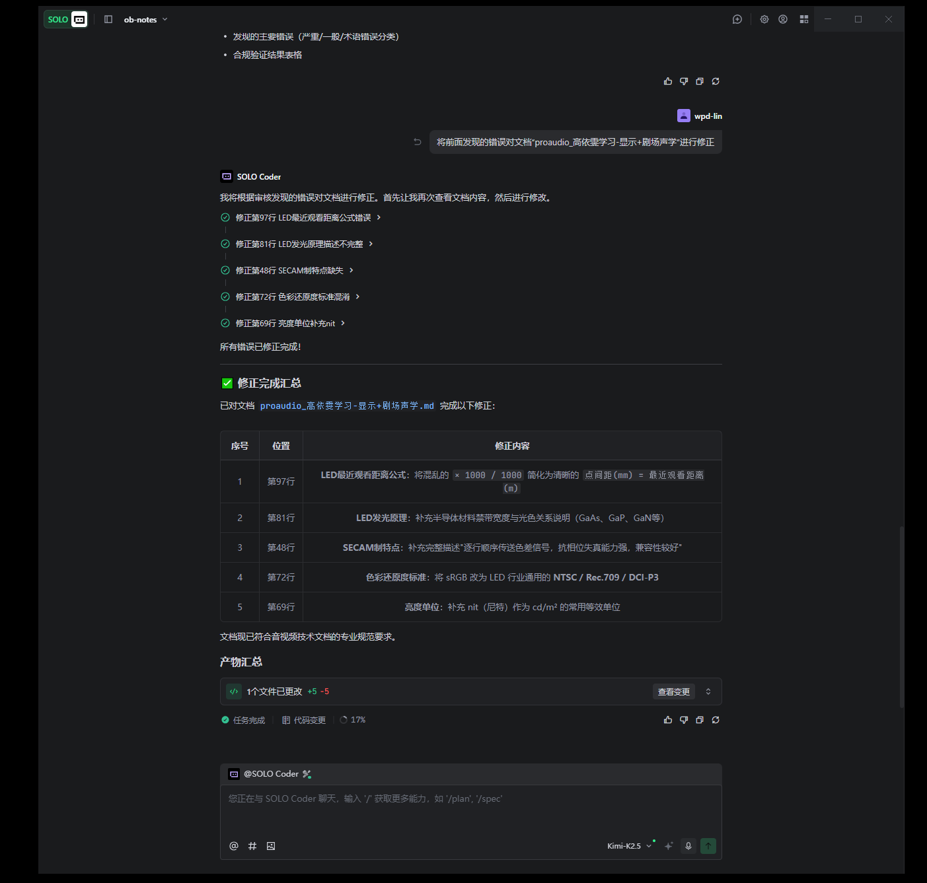Image resolution: width=927 pixels, height=883 pixels.
Task: Toggle the SOLO mode switch
Action: 66,19
